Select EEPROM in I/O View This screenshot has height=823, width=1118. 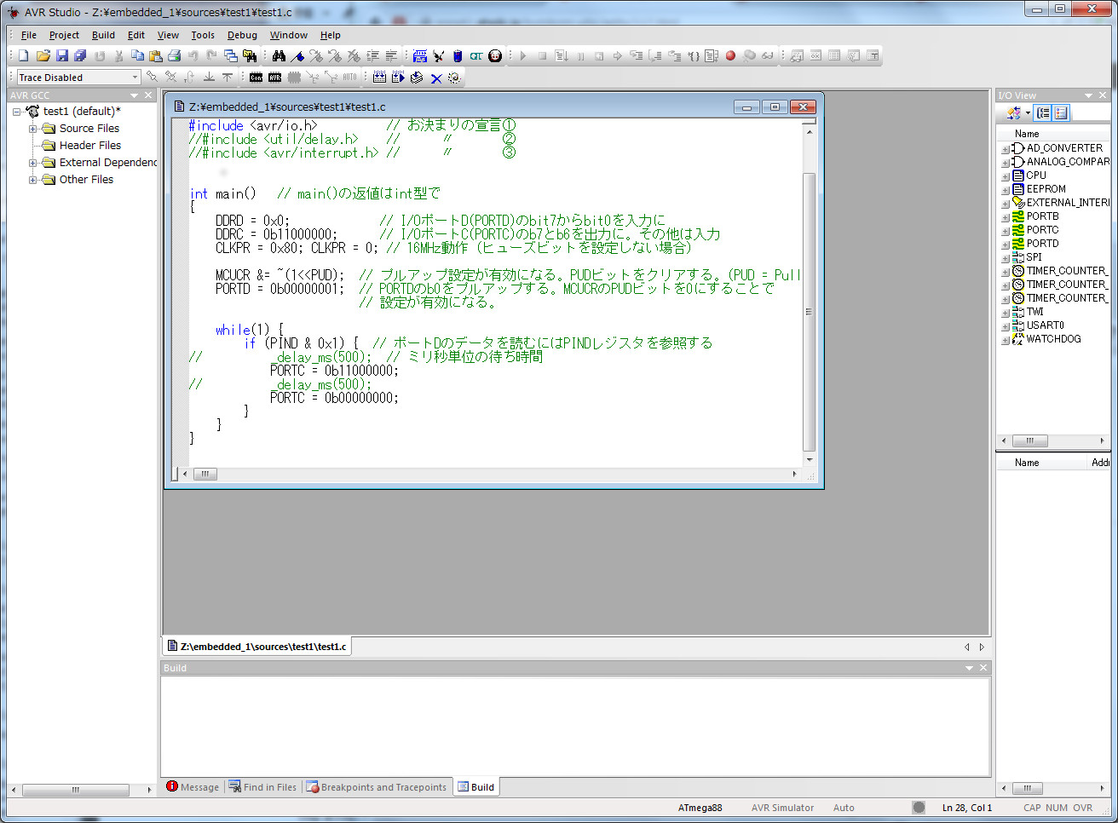tap(1046, 189)
